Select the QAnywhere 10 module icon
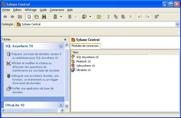 click(73, 66)
